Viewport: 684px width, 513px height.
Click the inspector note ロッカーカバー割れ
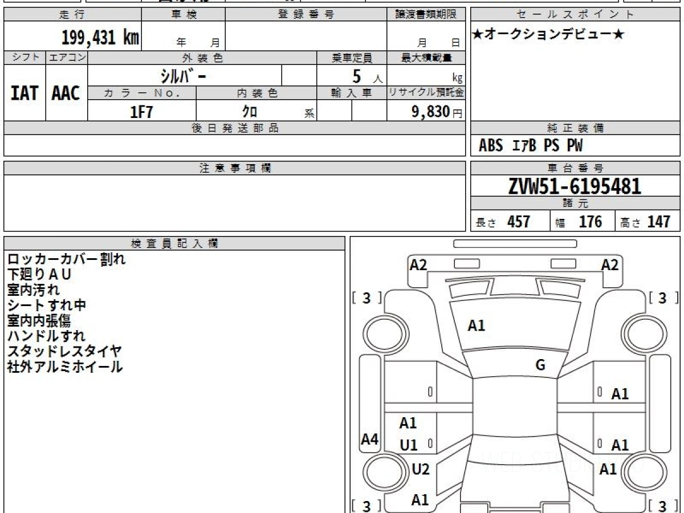(x=67, y=259)
